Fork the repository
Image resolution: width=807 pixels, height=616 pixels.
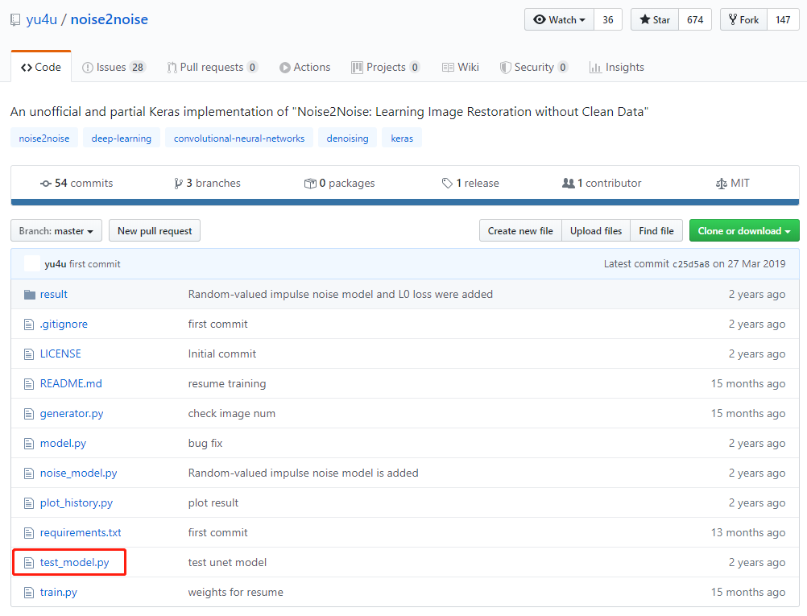click(x=743, y=19)
